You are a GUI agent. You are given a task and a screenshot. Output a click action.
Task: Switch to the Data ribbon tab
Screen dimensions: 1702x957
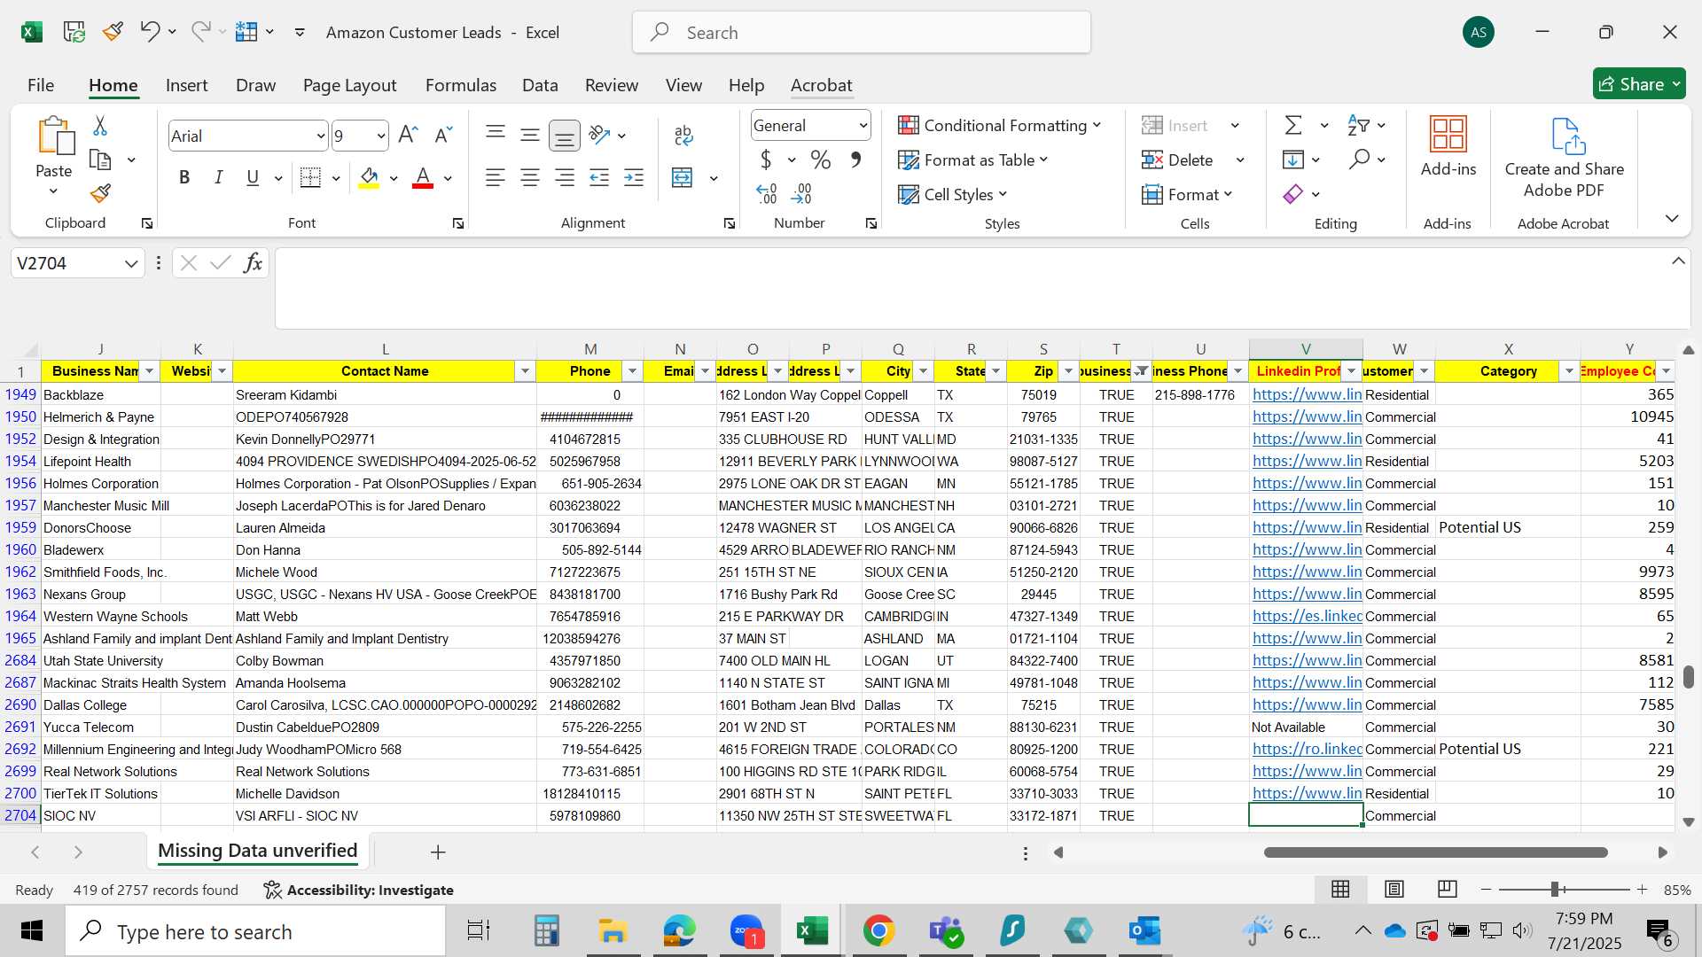[540, 85]
